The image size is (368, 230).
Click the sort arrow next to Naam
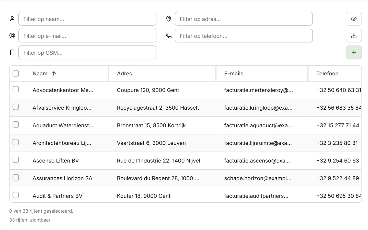[54, 73]
